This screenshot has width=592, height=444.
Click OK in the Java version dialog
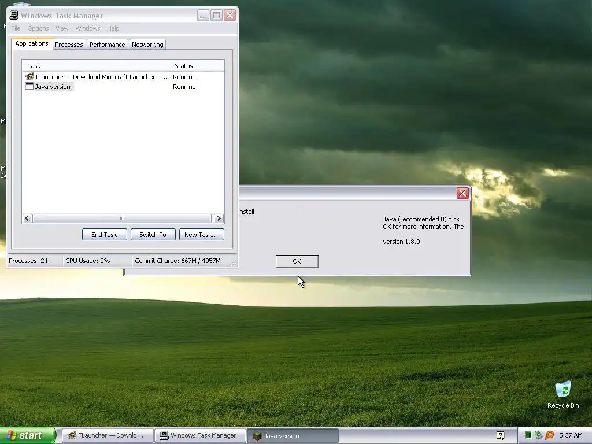[297, 261]
